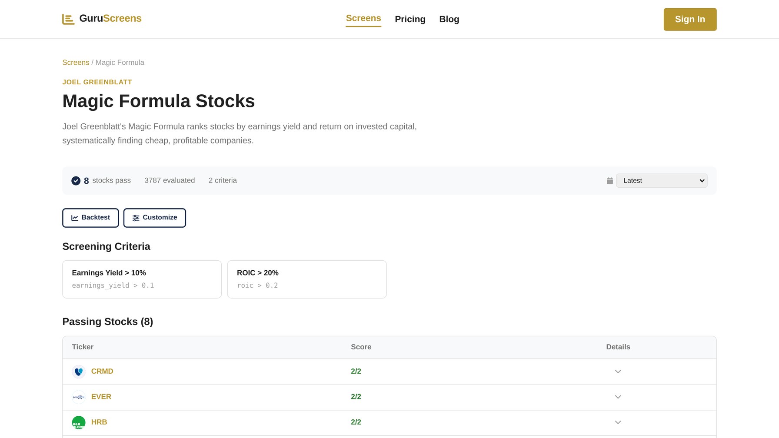The width and height of the screenshot is (779, 438).
Task: Click the H&R Block logo icon
Action: (x=79, y=422)
